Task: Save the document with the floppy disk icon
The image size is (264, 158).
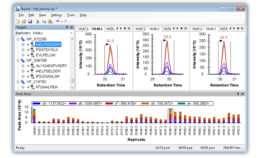Action: [30, 22]
